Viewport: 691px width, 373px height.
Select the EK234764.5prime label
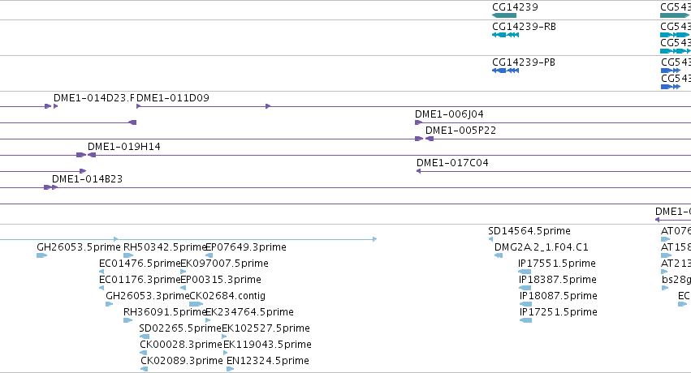249,312
